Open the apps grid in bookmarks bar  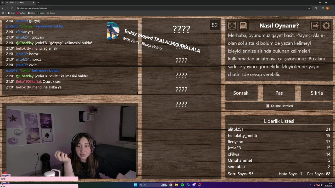click(3, 13)
